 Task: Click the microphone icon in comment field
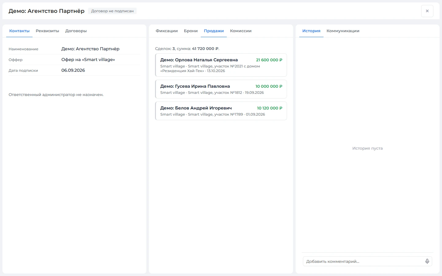tap(427, 261)
